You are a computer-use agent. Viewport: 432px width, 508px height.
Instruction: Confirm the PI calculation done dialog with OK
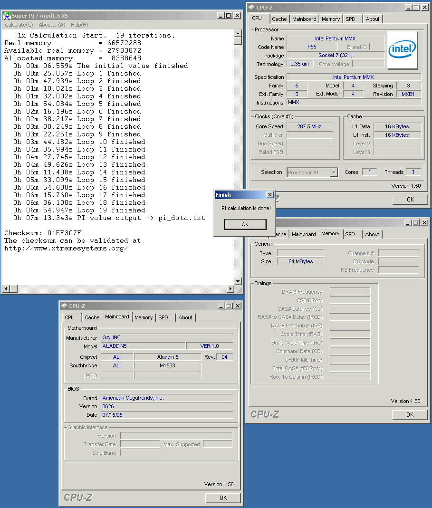point(245,224)
